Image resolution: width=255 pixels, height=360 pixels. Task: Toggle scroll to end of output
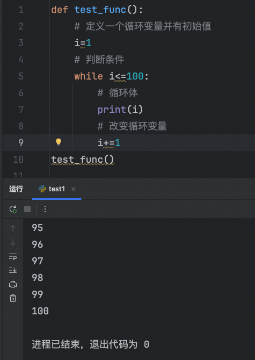coord(13,270)
